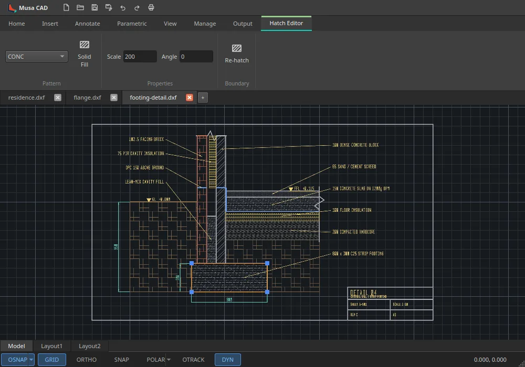Close the footing-detail.dxf tab
The height and width of the screenshot is (367, 525).
[x=190, y=98]
